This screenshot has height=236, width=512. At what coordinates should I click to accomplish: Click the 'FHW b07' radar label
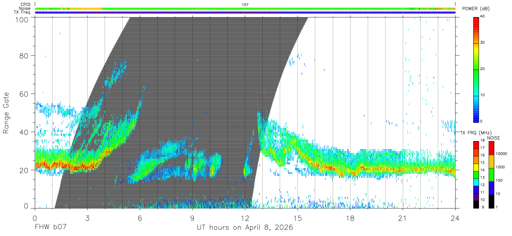coord(51,228)
